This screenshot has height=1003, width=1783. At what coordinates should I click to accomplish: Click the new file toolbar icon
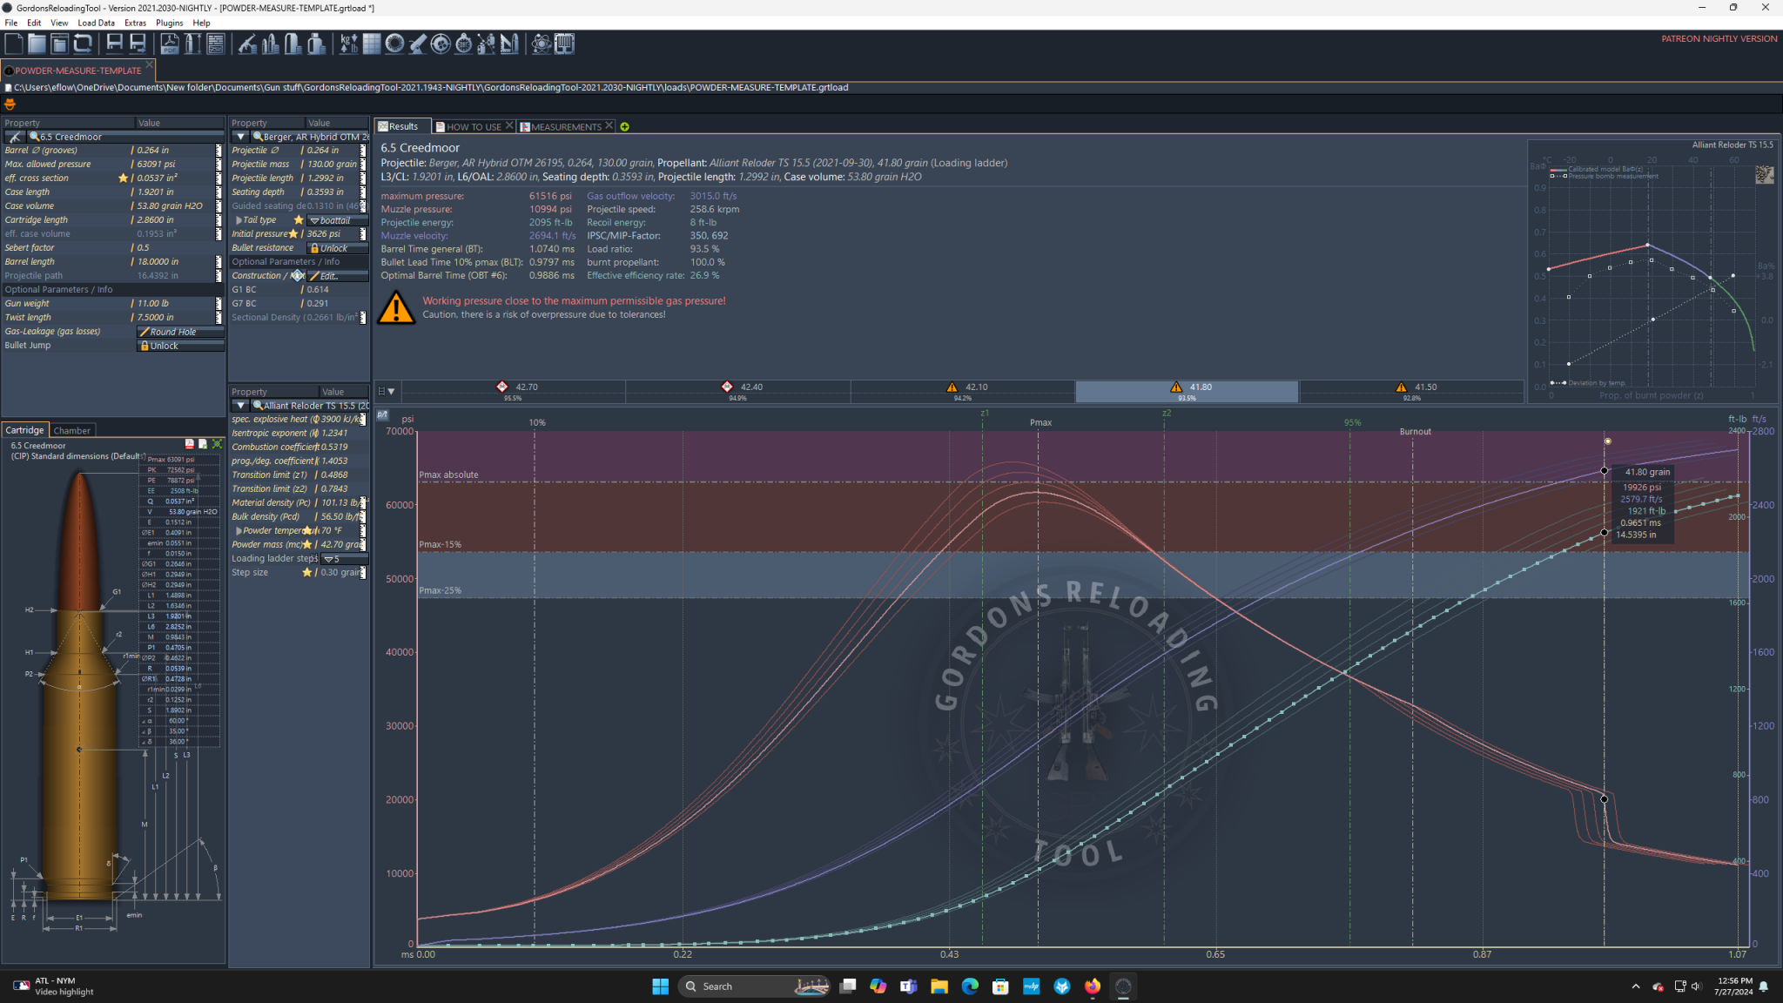(x=14, y=44)
